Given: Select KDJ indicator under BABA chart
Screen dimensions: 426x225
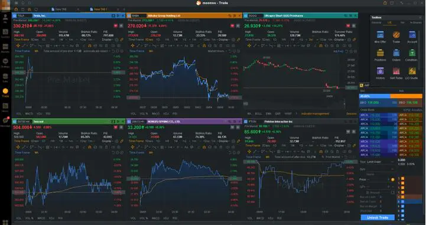Looking at the screenshot, I should (x=166, y=114).
